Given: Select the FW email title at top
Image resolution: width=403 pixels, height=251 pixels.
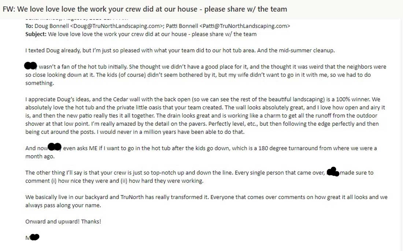Looking at the screenshot, I should click(145, 9).
